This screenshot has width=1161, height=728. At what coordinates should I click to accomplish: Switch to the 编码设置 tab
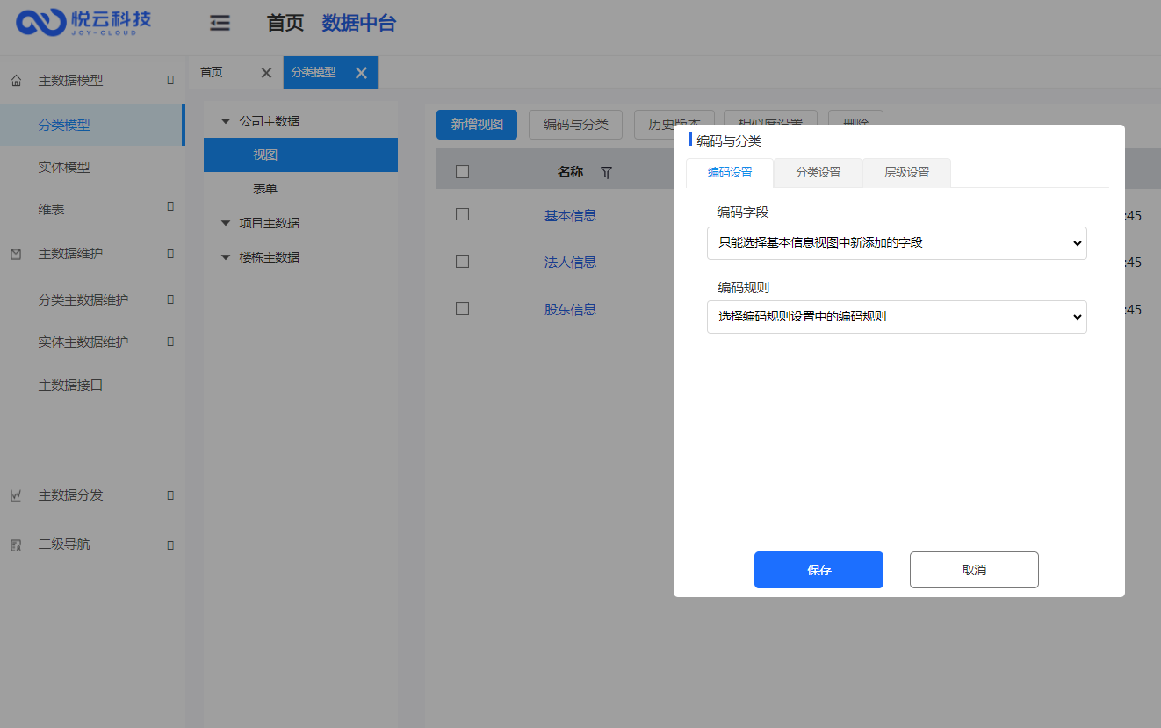click(730, 173)
